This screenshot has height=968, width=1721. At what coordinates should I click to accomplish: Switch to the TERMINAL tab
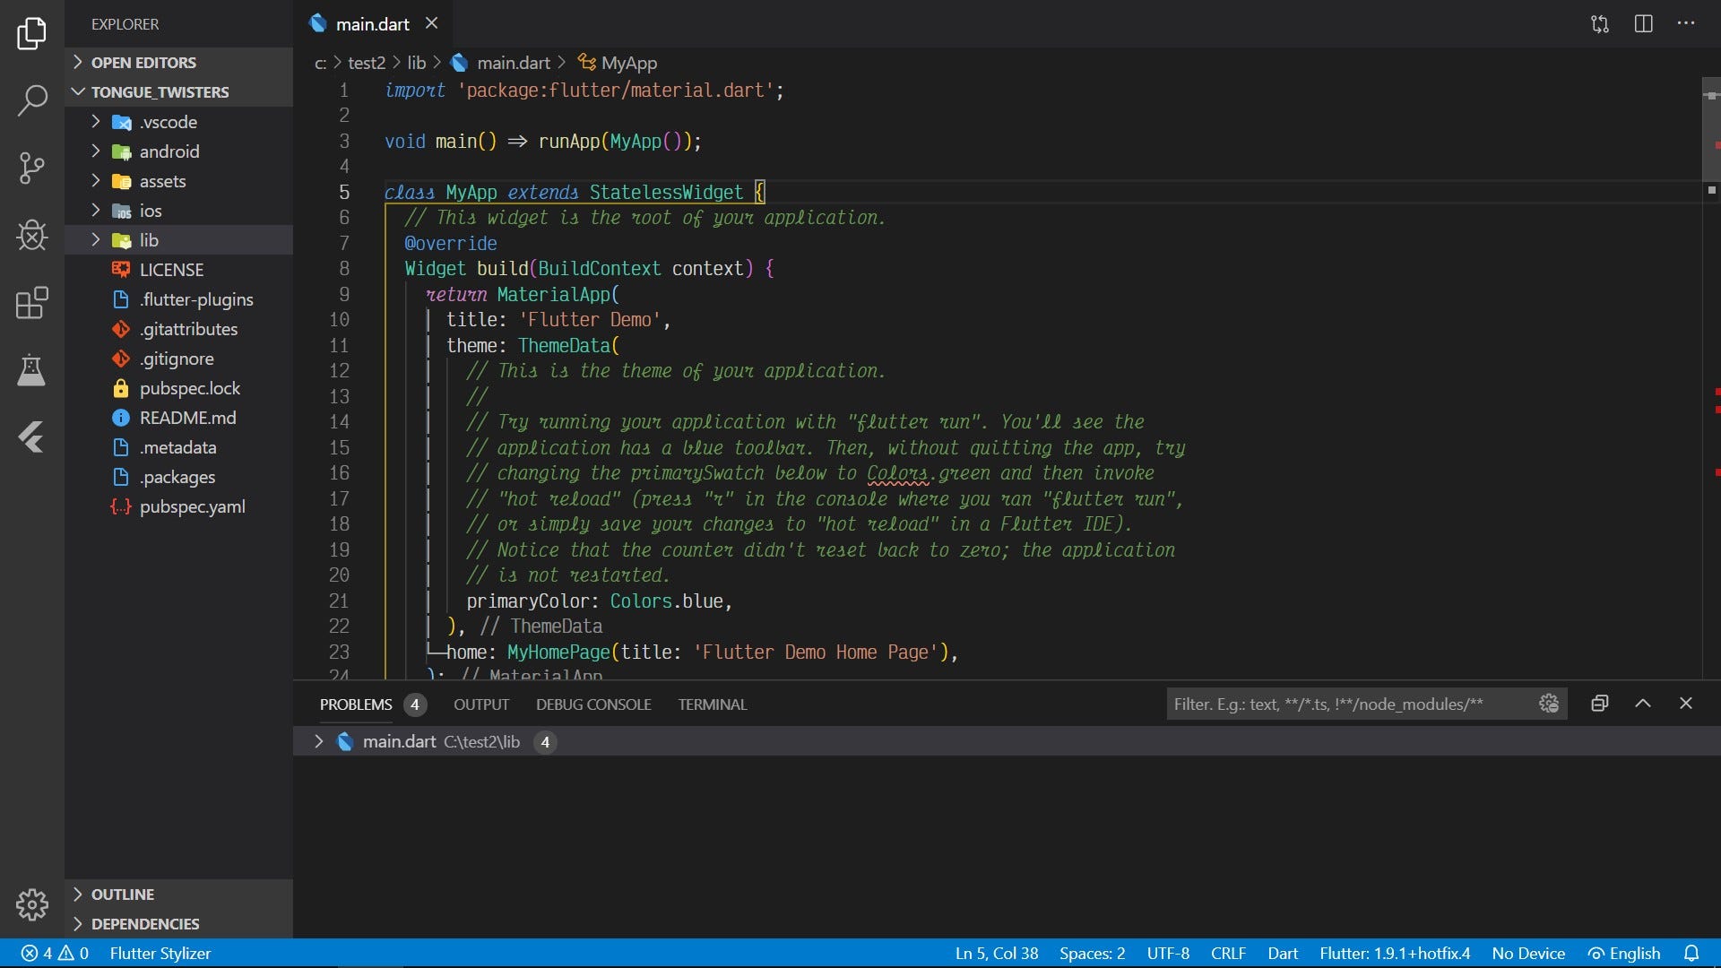[712, 704]
